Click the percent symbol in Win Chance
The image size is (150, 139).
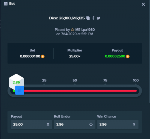pyautogui.click(x=134, y=124)
